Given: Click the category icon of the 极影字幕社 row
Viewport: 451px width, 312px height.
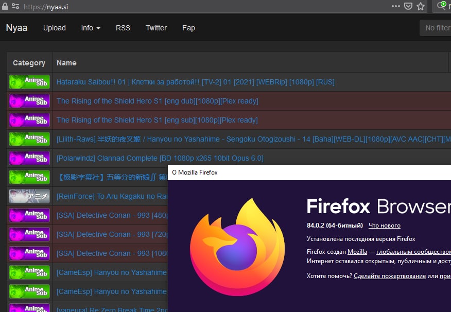Looking at the screenshot, I should [x=29, y=177].
